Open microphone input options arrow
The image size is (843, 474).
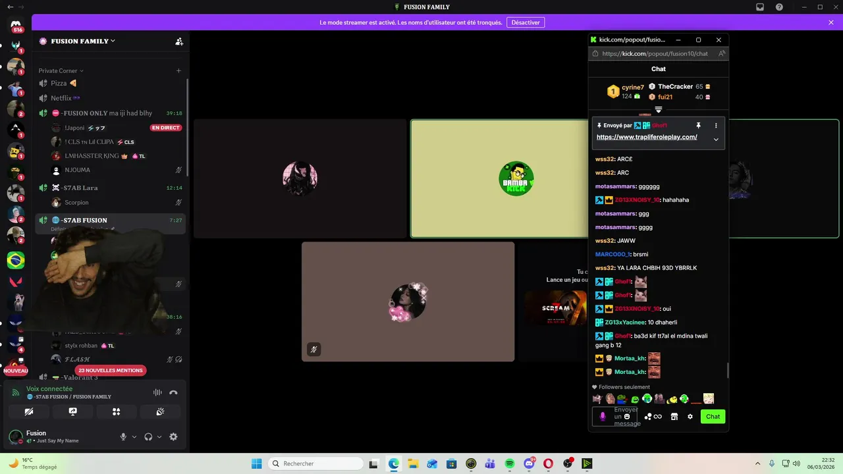coord(134,436)
